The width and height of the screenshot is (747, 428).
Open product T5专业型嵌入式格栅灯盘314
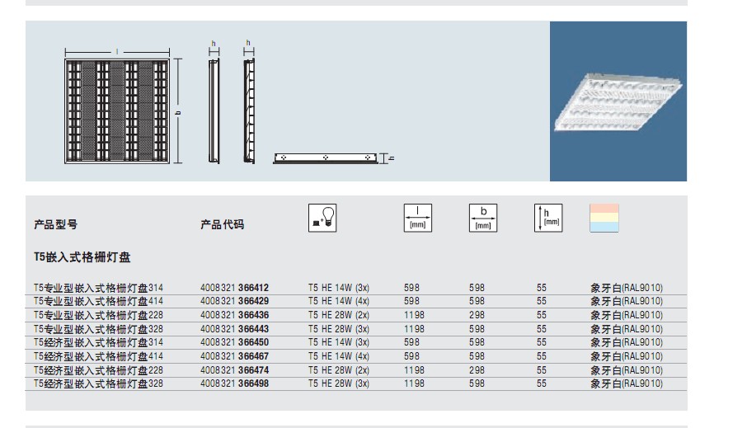pyautogui.click(x=98, y=288)
